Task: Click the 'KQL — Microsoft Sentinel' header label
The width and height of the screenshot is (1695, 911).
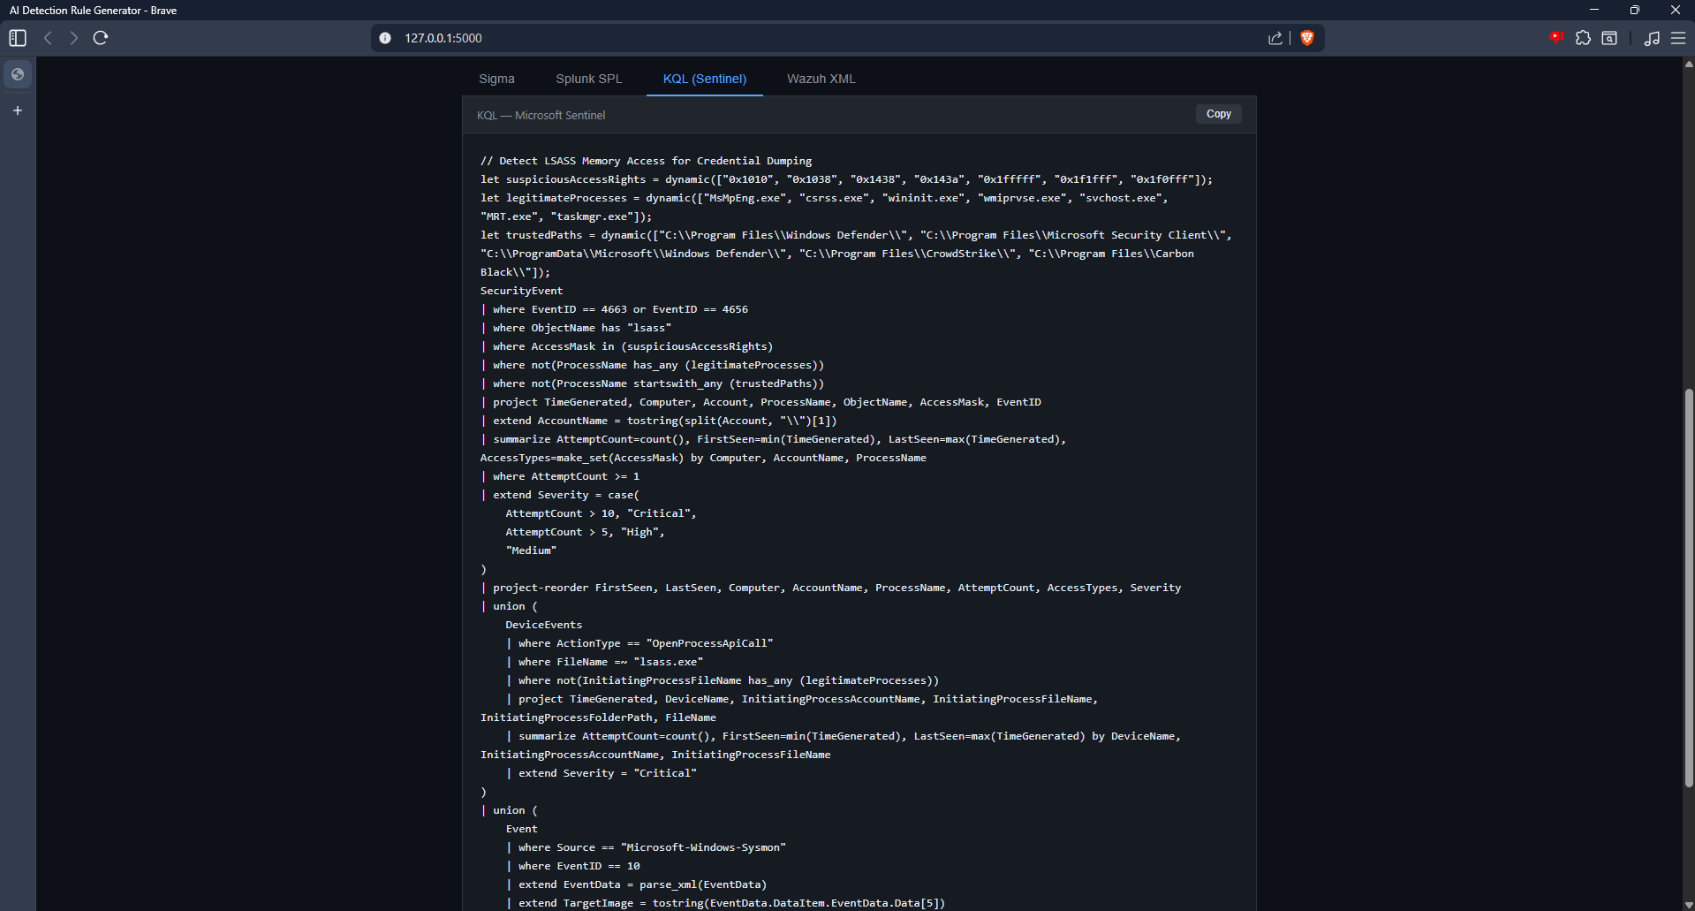Action: point(541,116)
